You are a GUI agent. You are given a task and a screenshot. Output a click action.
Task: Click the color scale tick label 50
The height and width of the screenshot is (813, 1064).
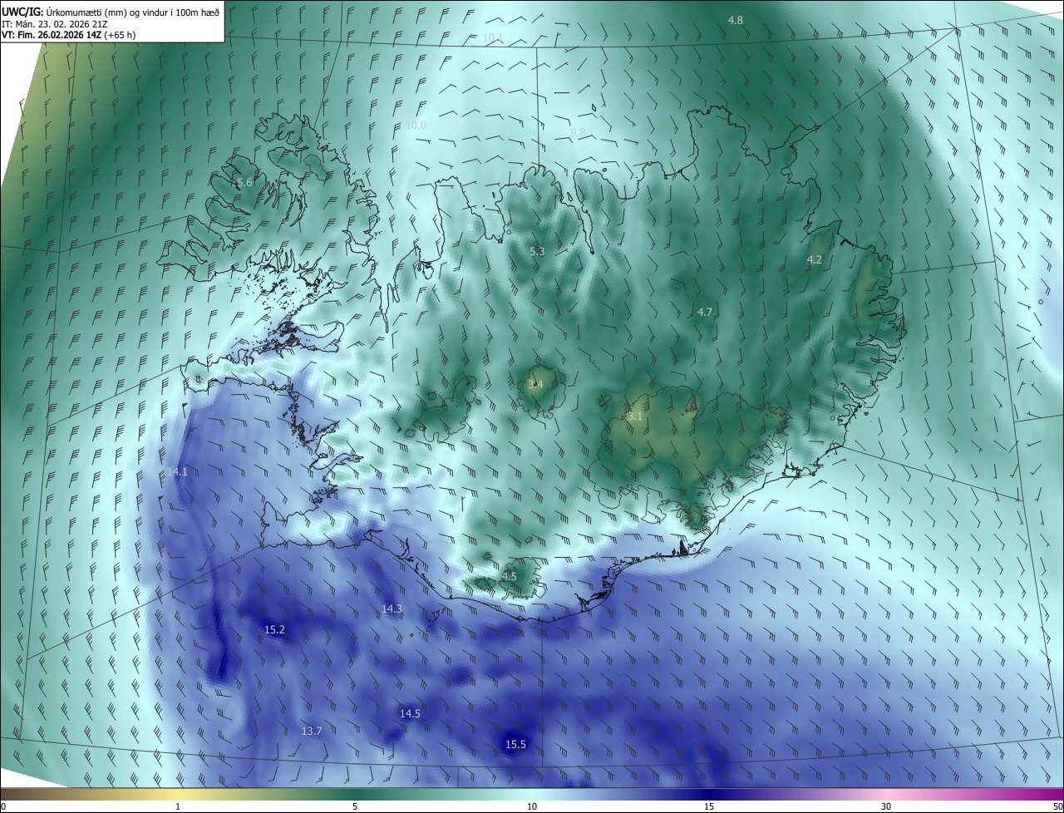click(1057, 806)
